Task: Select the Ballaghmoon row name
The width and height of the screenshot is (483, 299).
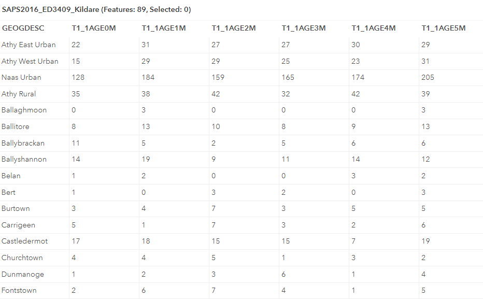Action: [x=24, y=110]
